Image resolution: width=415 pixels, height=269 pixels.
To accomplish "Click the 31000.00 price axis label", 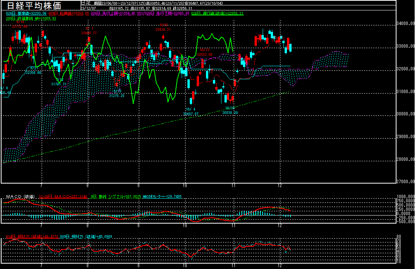I will click(405, 92).
